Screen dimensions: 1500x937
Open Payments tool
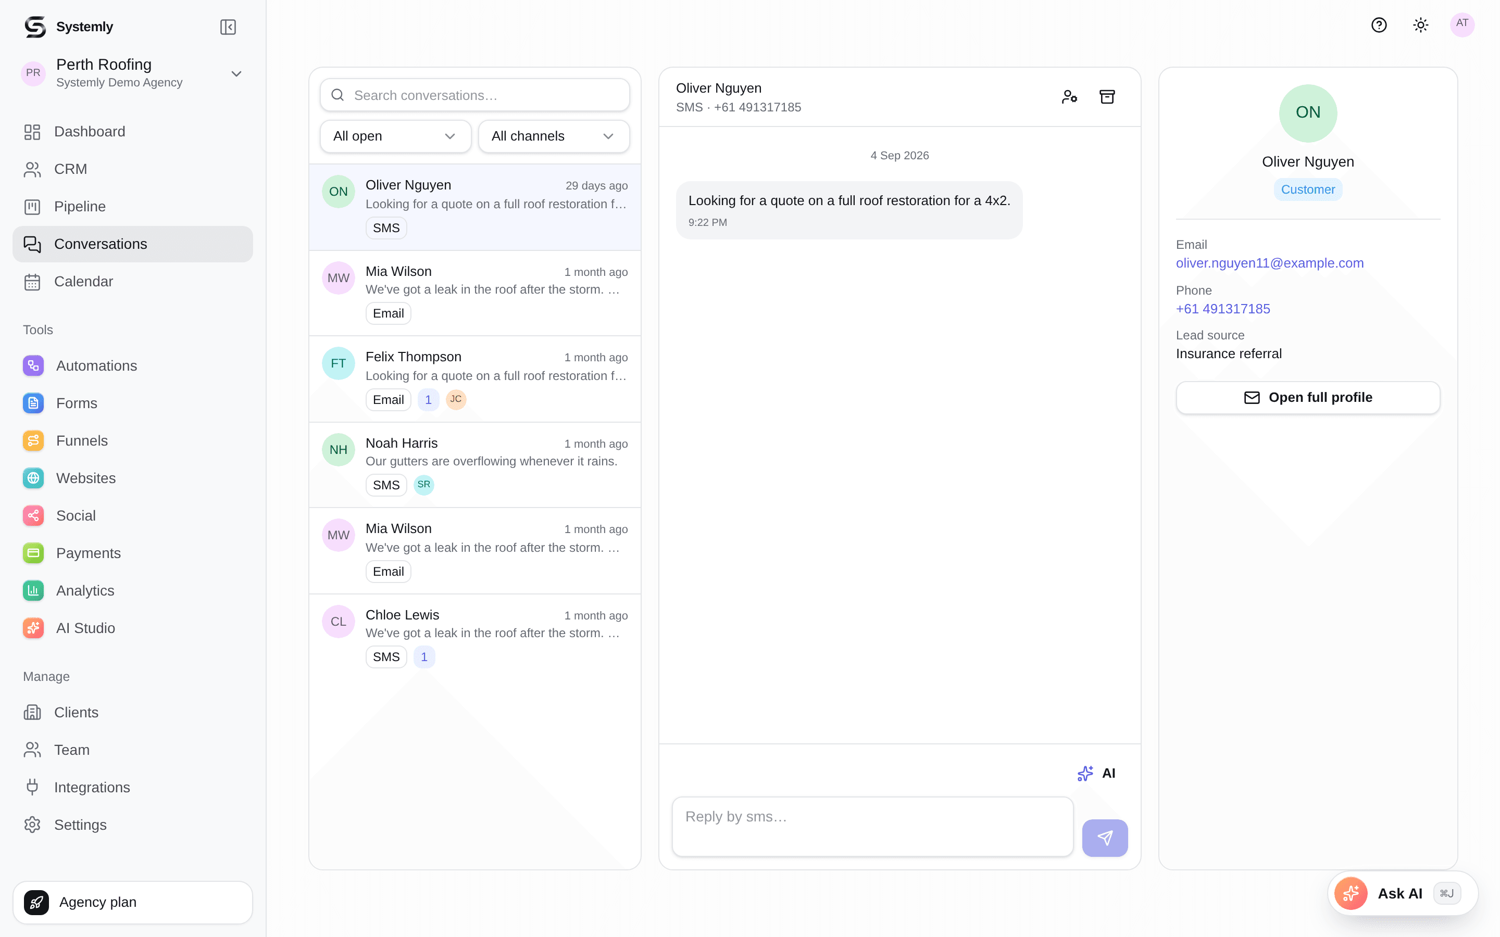coord(133,553)
